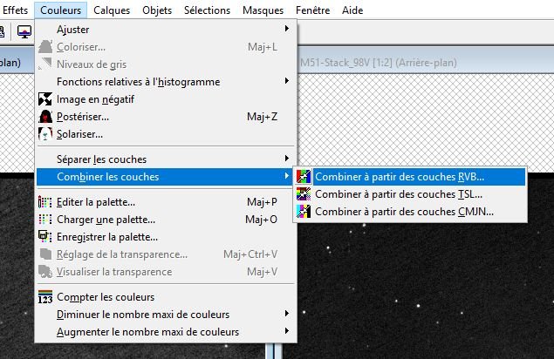Expand Fonctions relatives à l'histogramme submenu
Viewport: 554px width, 359px height.
[166, 82]
